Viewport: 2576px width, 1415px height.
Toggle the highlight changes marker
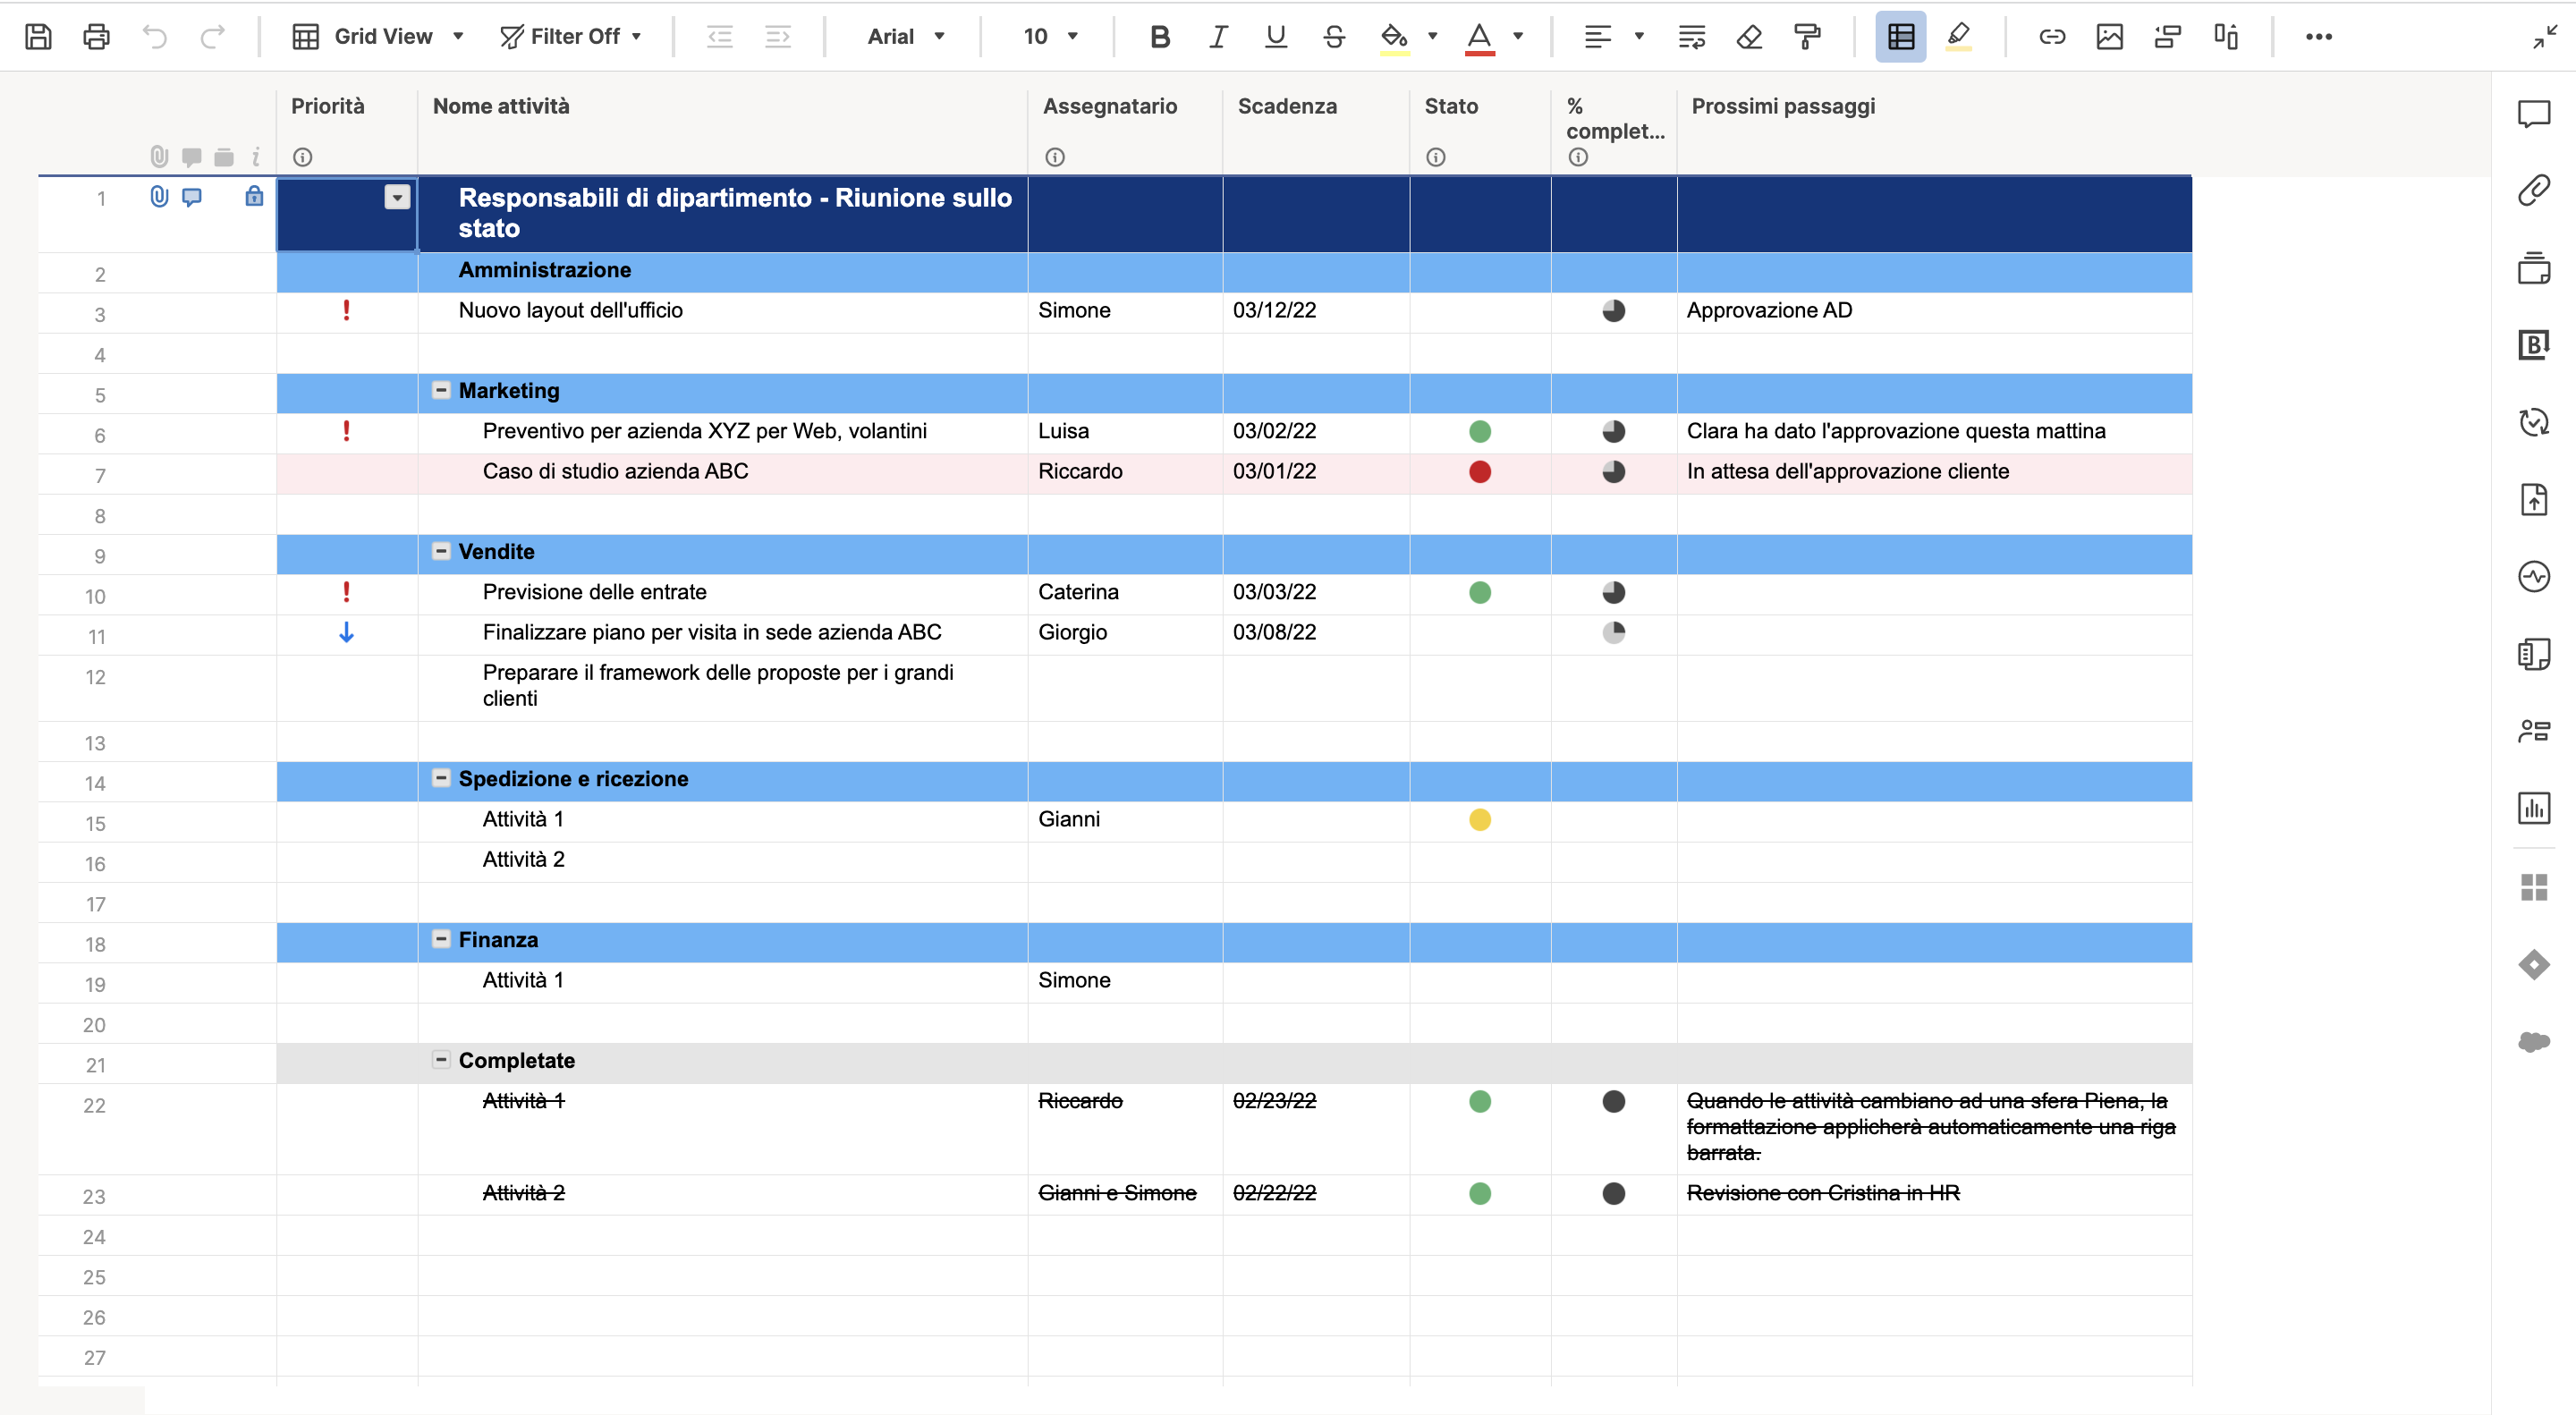(x=1958, y=37)
